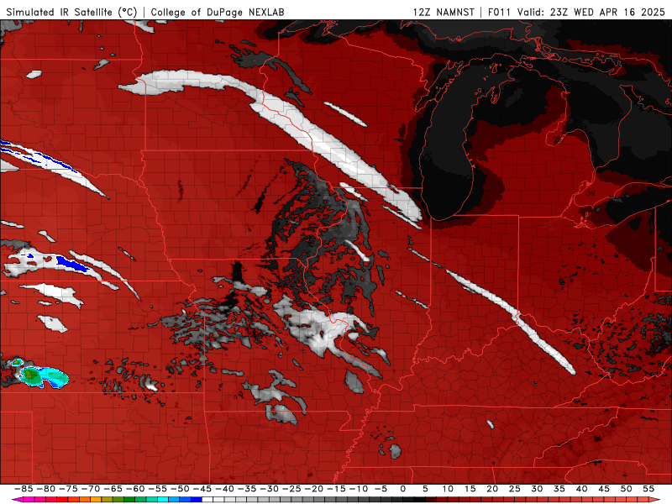Click the 55 color scale label
Screen dimensions: 672x504
pyautogui.click(x=648, y=489)
